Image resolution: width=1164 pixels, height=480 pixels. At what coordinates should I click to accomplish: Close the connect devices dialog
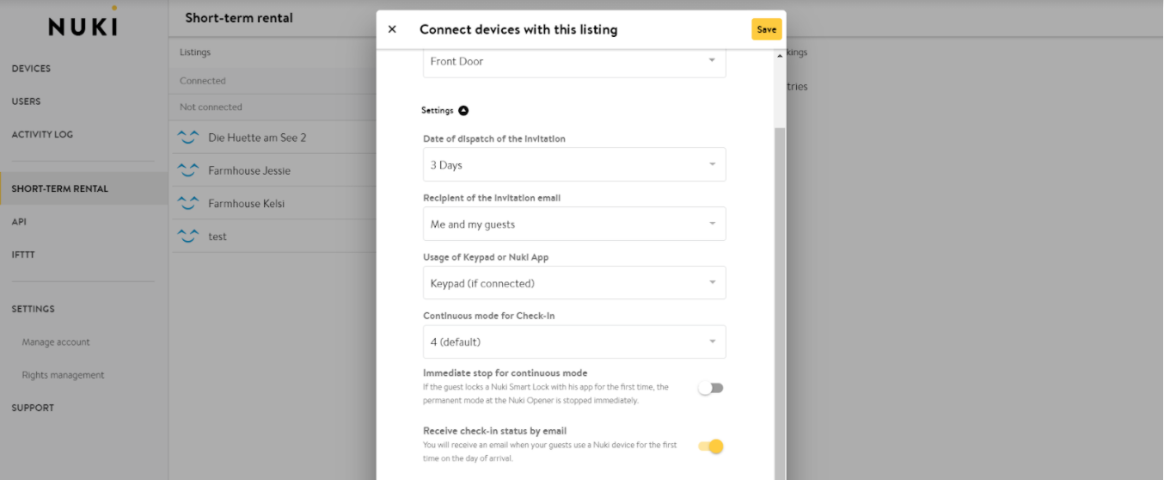tap(392, 29)
